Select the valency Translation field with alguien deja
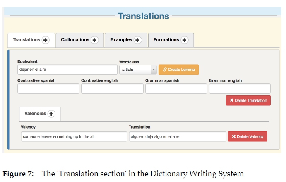 pos(177,136)
